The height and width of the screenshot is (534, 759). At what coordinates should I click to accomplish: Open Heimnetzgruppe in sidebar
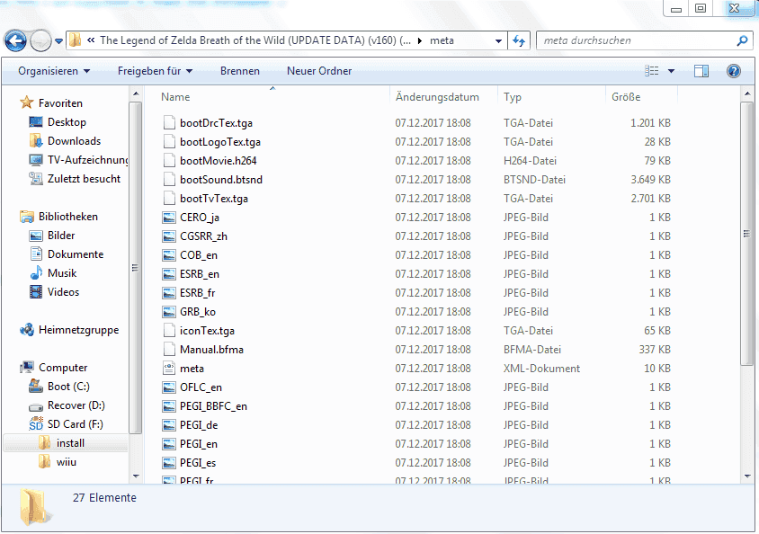pyautogui.click(x=78, y=330)
